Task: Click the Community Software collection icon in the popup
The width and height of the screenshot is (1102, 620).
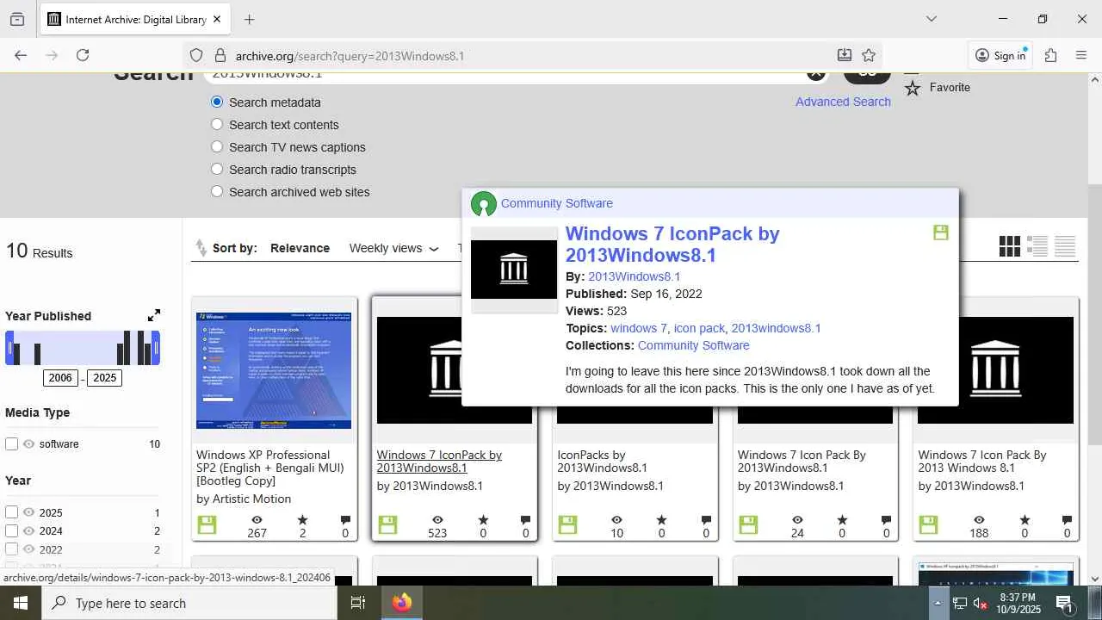Action: pyautogui.click(x=484, y=204)
